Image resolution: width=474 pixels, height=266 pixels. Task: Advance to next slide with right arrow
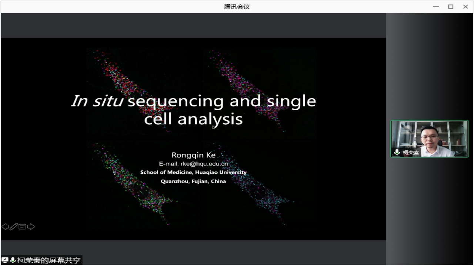pos(31,226)
